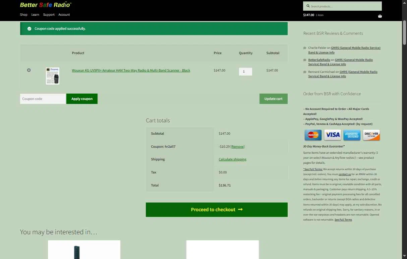This screenshot has width=407, height=259.
Task: Open the BetterSafeRadio commenter name link
Action: (319, 60)
